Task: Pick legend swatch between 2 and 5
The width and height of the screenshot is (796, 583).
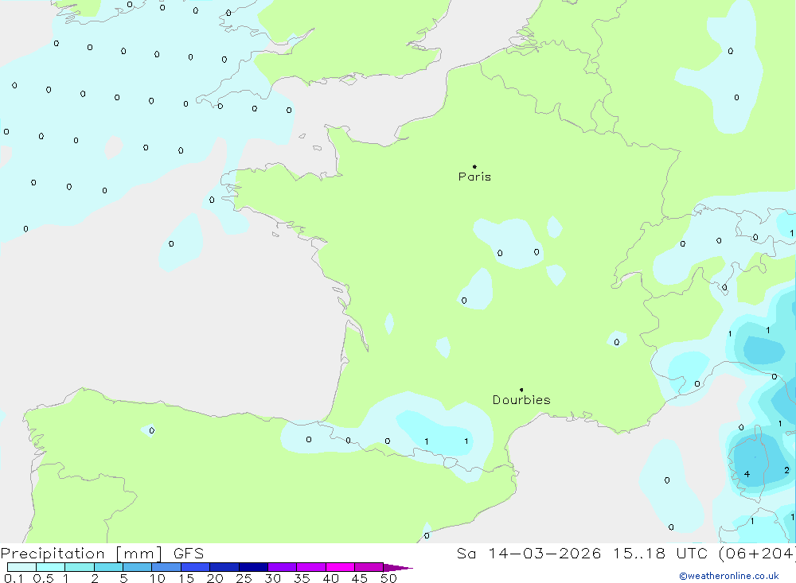Action: (108, 567)
